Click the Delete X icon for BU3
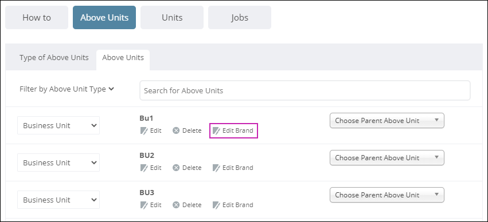This screenshot has width=488, height=222. (176, 205)
